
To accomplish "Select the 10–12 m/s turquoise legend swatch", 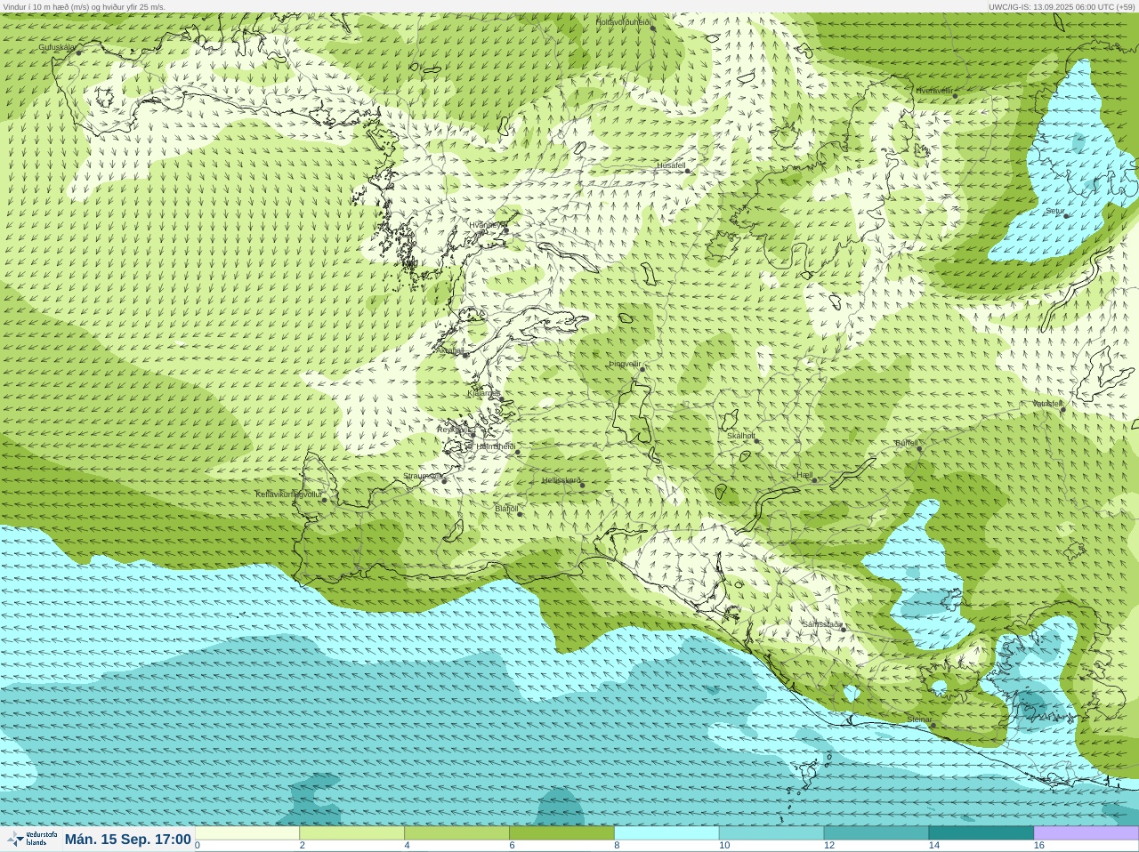I will [x=771, y=833].
